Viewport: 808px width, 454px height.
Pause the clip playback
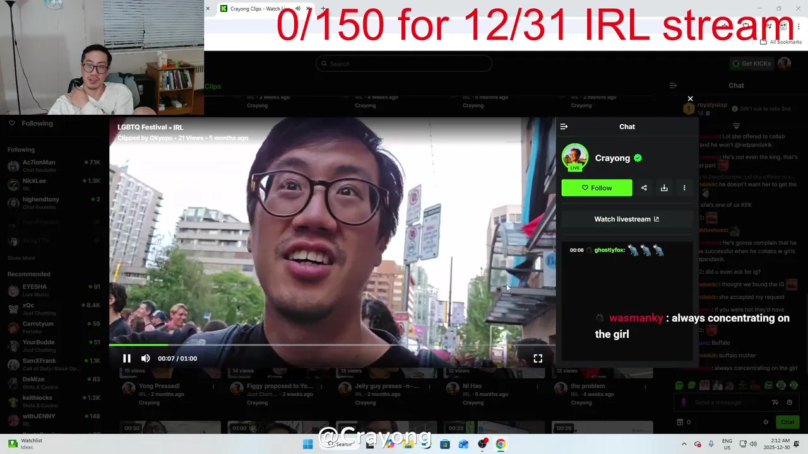126,358
